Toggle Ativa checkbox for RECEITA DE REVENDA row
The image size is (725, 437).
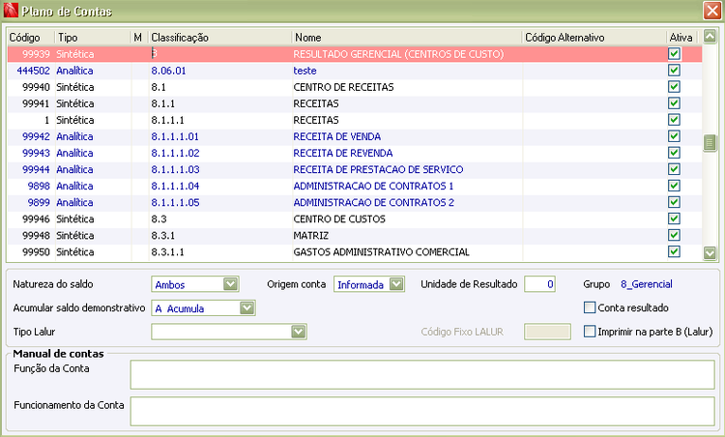pyautogui.click(x=674, y=153)
